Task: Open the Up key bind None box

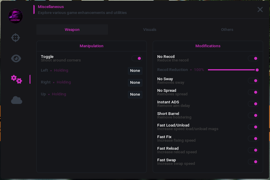Action: click(135, 94)
